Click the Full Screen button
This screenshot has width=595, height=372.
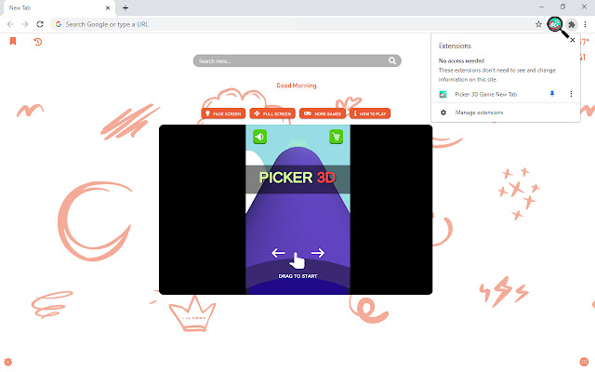point(272,113)
